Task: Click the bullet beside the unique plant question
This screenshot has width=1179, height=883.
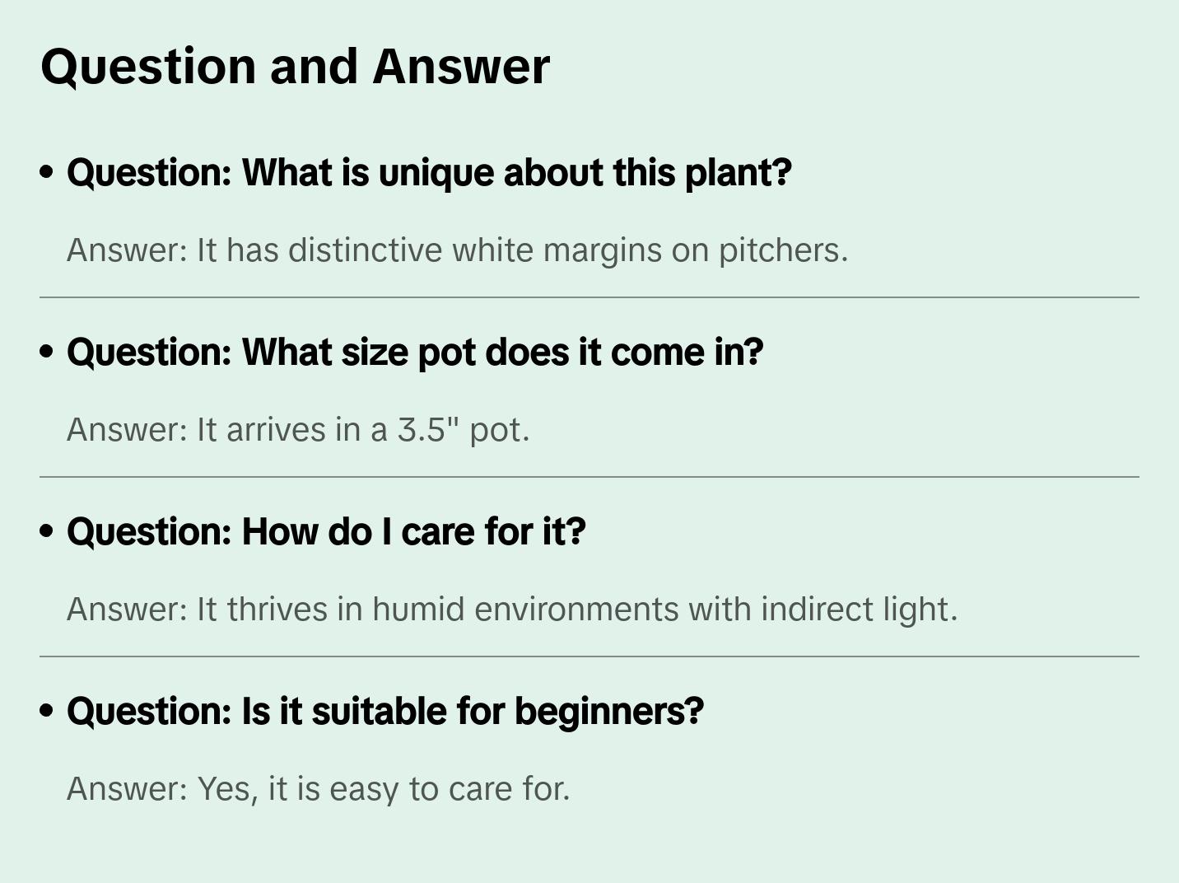Action: [47, 172]
